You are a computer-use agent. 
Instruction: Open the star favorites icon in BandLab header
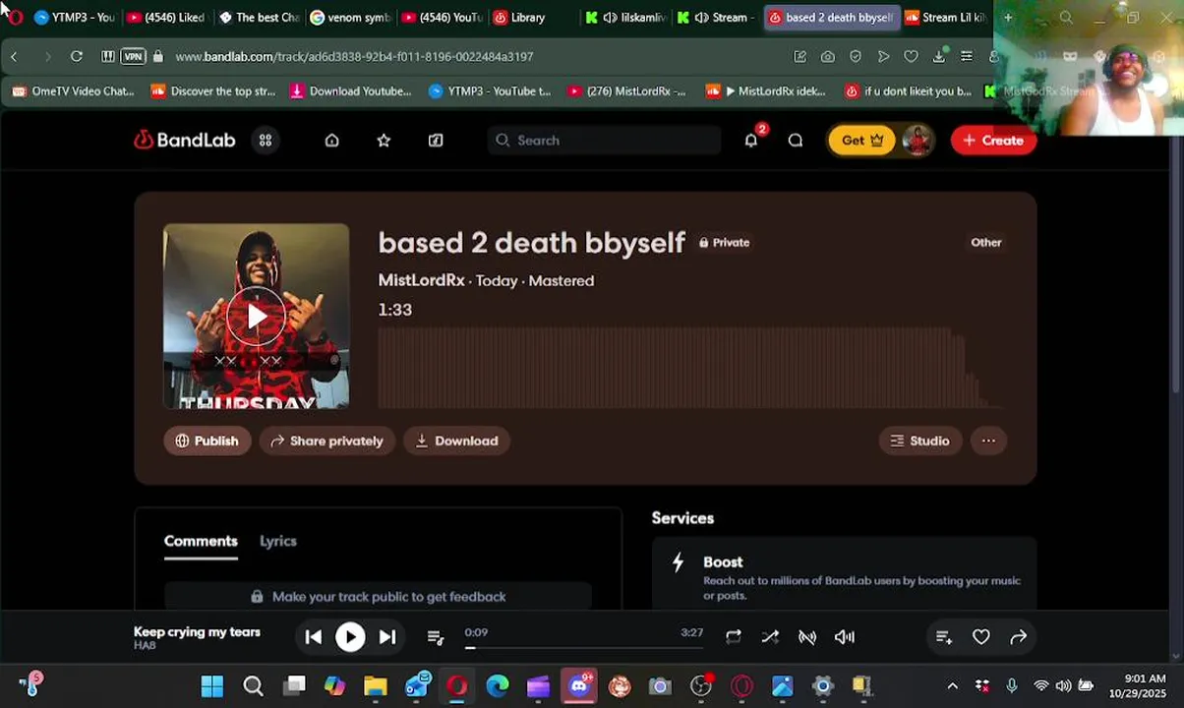coord(384,141)
